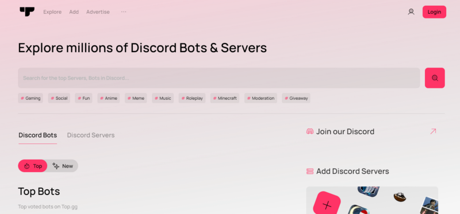Open the Join our Discord link
460x214 pixels.
point(345,131)
